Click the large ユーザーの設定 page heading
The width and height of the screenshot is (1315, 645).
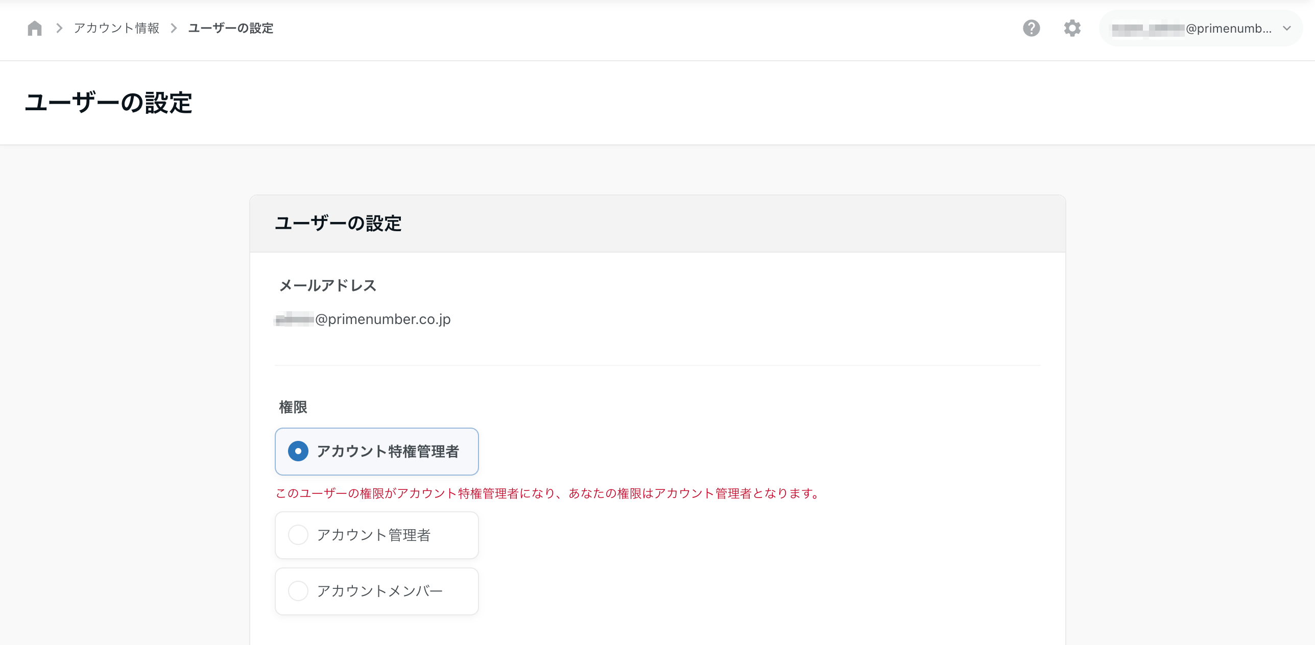pos(108,103)
